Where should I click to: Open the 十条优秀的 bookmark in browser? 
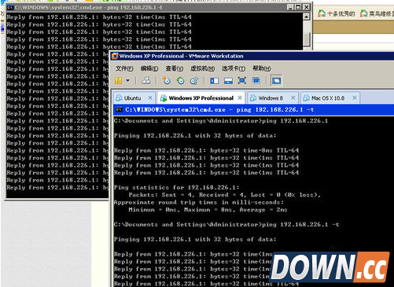[336, 13]
